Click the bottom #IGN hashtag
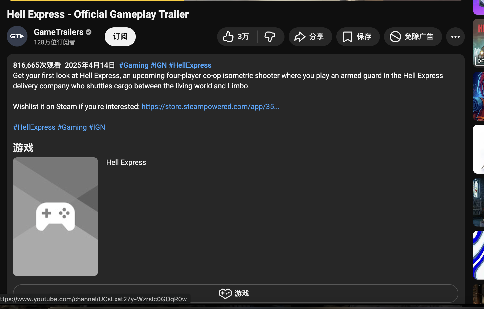This screenshot has height=309, width=484. pyautogui.click(x=97, y=127)
